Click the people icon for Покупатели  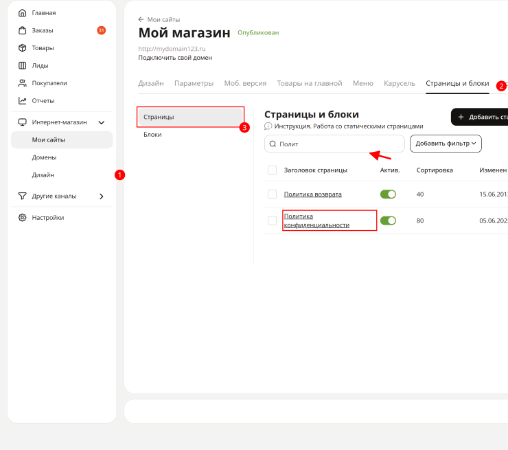(22, 83)
